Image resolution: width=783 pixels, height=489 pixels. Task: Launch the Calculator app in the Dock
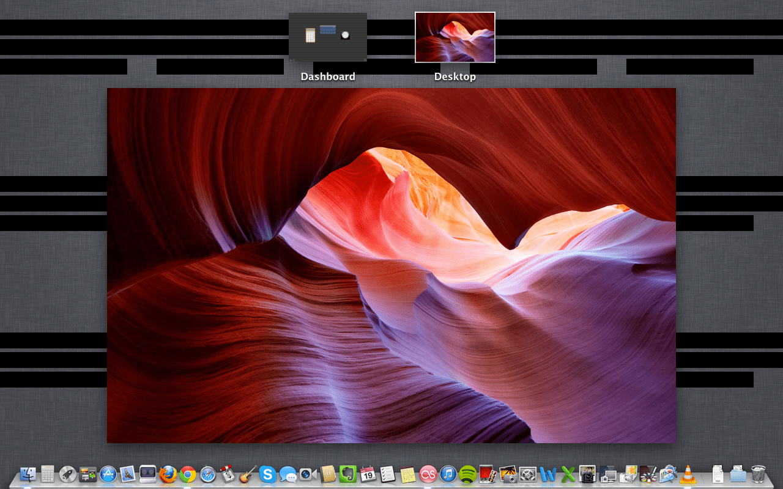coord(48,474)
